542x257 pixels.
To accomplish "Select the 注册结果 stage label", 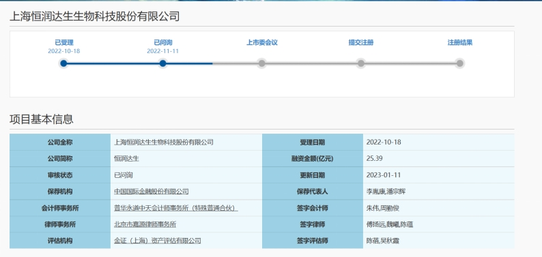I will 459,43.
